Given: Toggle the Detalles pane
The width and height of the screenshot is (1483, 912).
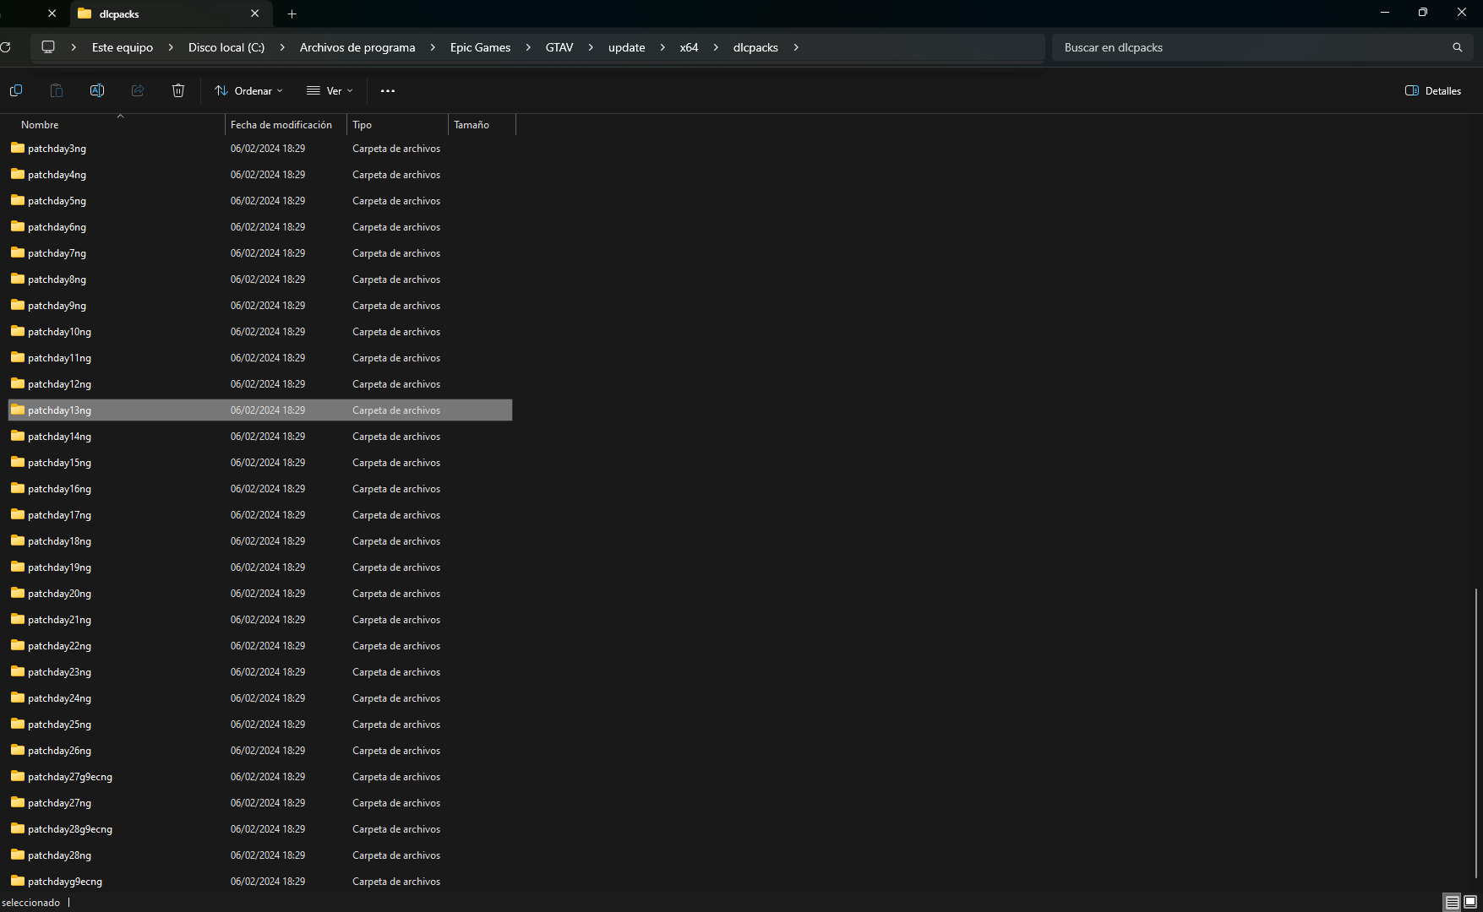Looking at the screenshot, I should [x=1432, y=90].
